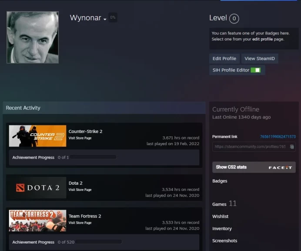Screen dimensions: 301x251
Task: Click the Show CS2 stats button
Action: 254,167
